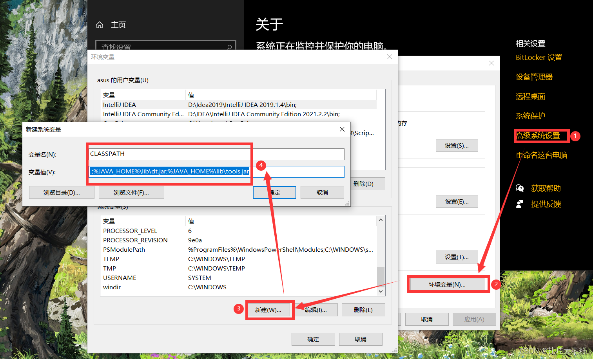The image size is (593, 359).
Task: Click 值 column header in system variables
Action: coord(281,221)
